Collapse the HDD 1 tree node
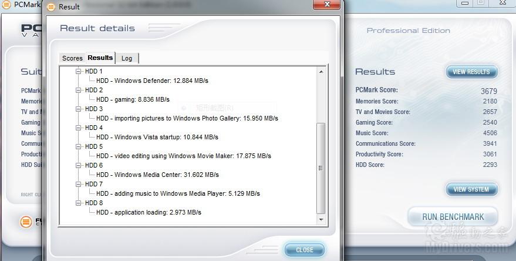Screen dimensions: 516x261 tap(79, 71)
